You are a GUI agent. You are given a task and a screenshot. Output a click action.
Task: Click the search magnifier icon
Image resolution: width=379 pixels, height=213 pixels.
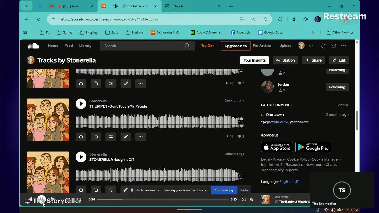coord(187,46)
